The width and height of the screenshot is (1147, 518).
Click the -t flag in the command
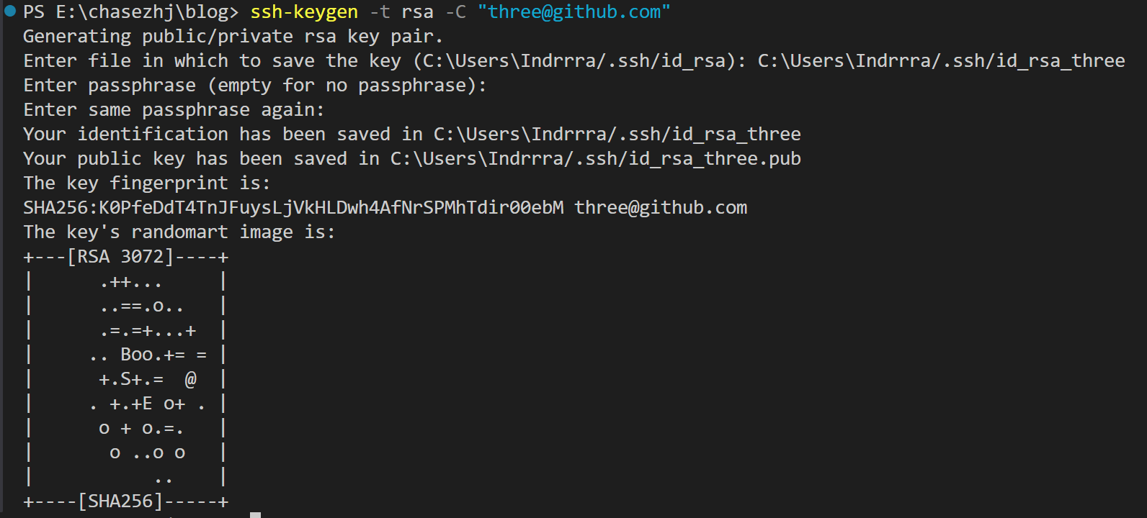[x=380, y=12]
